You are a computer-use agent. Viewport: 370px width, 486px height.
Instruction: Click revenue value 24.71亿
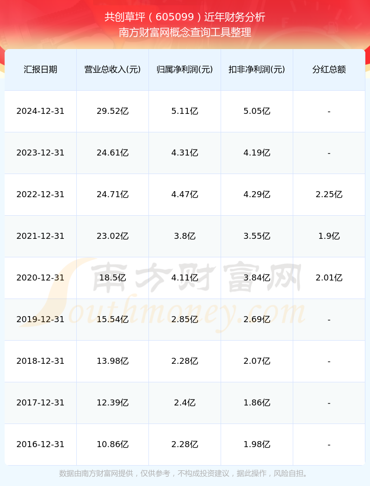(x=113, y=194)
